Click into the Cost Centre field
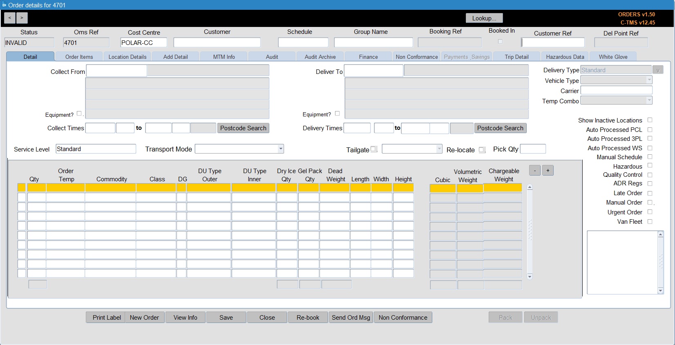This screenshot has width=675, height=345. [144, 42]
